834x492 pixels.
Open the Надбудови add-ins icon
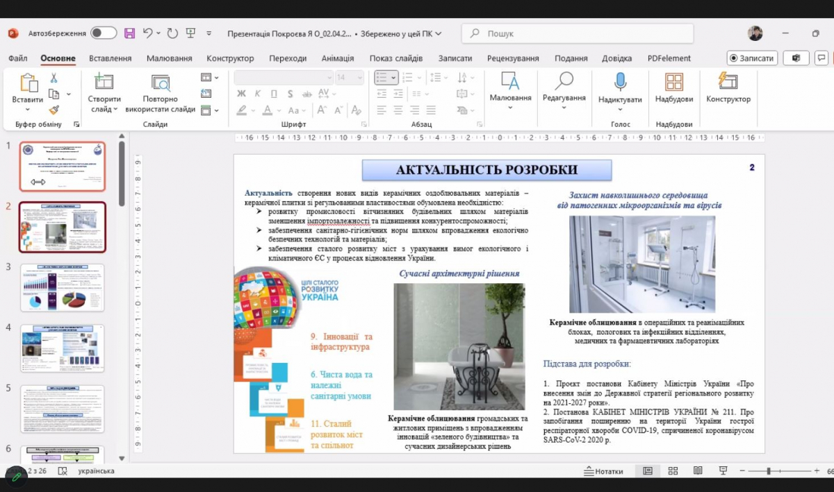click(673, 83)
